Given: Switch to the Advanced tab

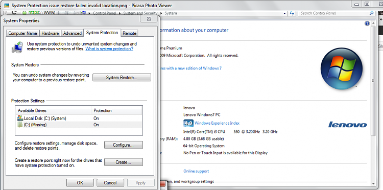Looking at the screenshot, I should 73,34.
